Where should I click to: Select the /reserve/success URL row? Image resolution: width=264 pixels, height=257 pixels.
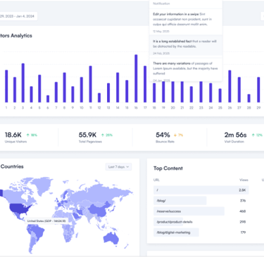(201, 211)
